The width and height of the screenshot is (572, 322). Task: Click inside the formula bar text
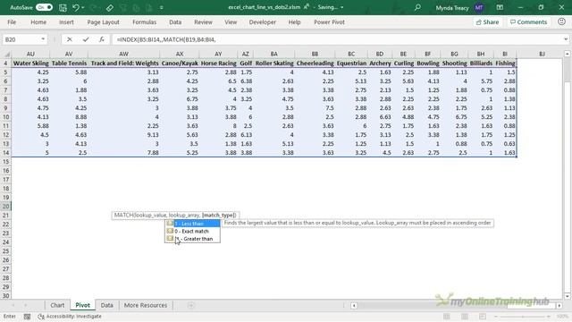pyautogui.click(x=166, y=39)
